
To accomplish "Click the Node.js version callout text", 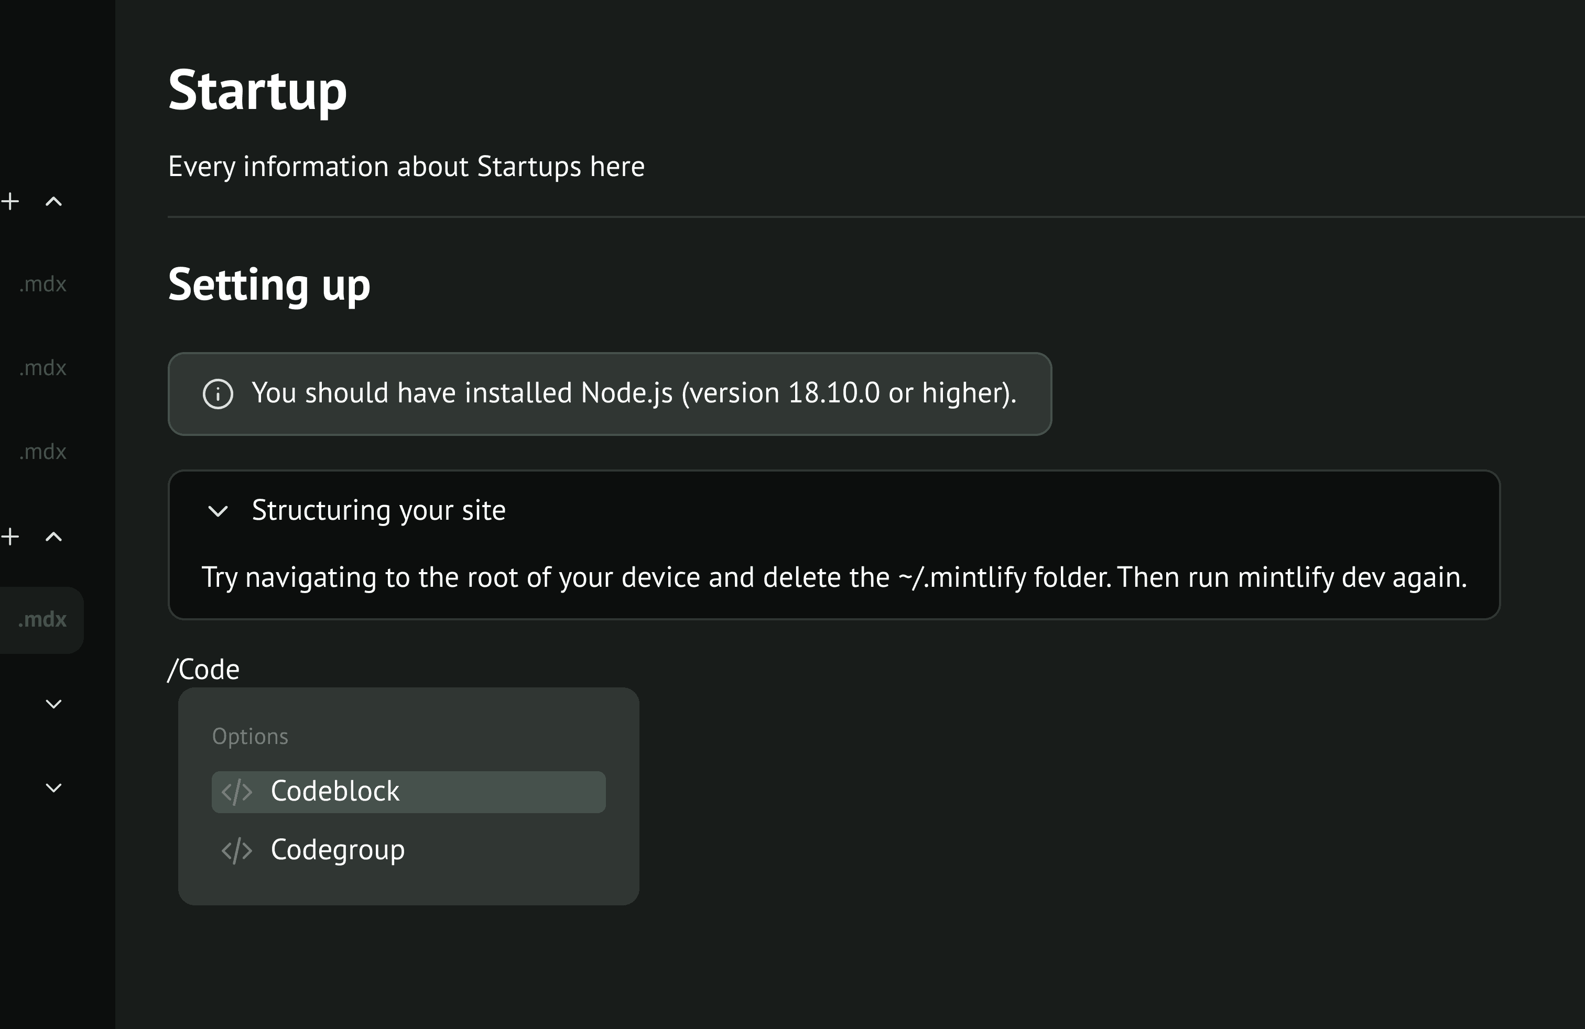I will point(633,393).
